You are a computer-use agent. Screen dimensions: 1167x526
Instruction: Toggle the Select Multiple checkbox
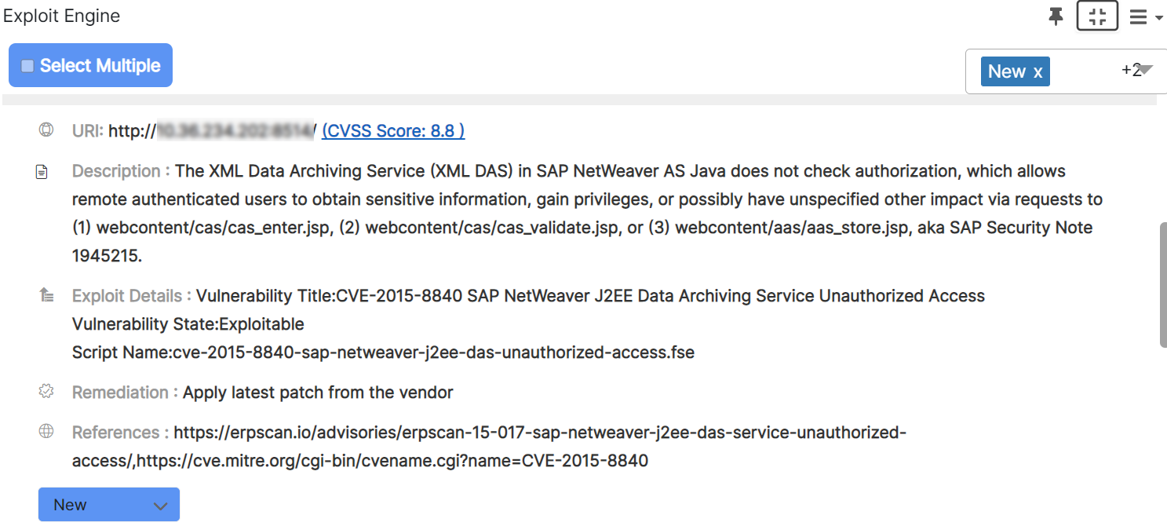coord(27,66)
